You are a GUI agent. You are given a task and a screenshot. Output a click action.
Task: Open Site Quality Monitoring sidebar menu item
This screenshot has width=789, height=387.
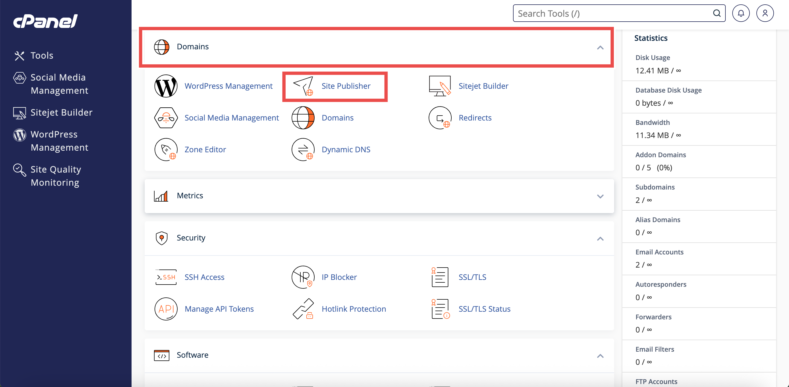[x=56, y=176]
